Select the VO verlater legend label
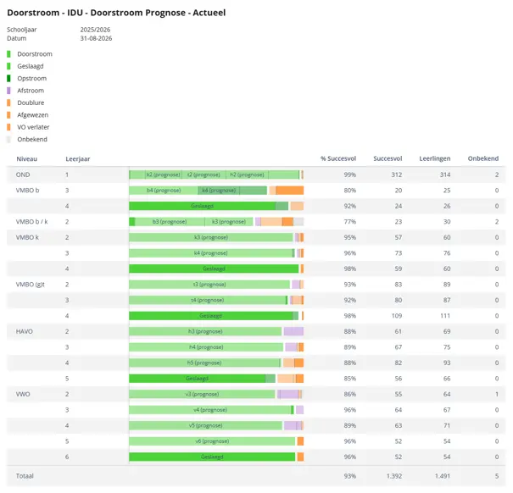The image size is (513, 493). (33, 127)
